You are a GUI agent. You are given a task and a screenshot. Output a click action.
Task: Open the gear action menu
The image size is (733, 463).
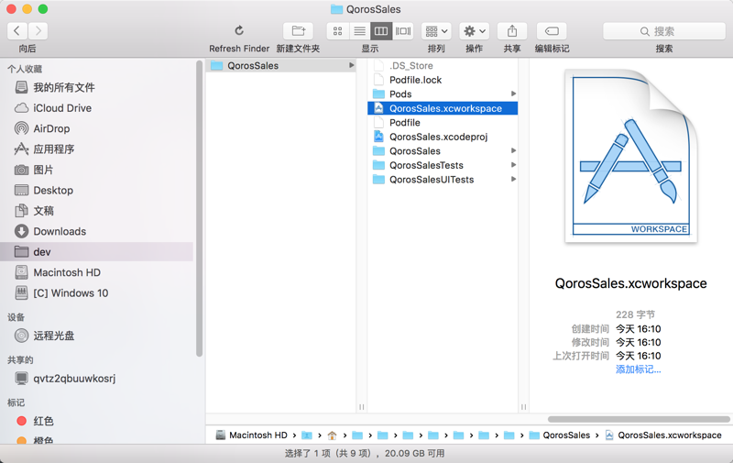(x=474, y=31)
